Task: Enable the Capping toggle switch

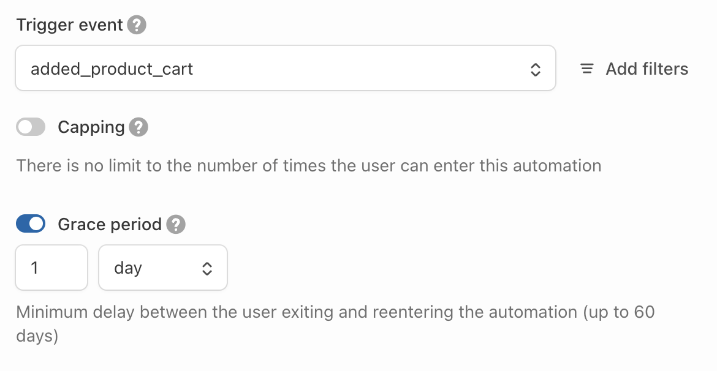Action: [31, 127]
